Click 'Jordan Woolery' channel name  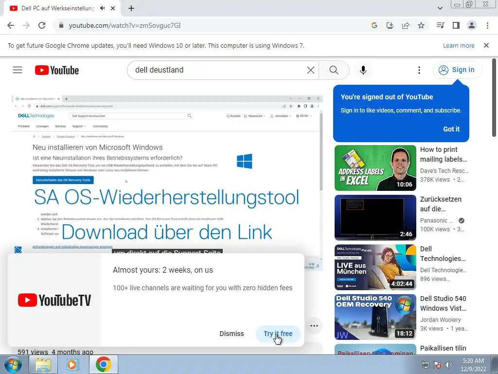[x=440, y=319]
